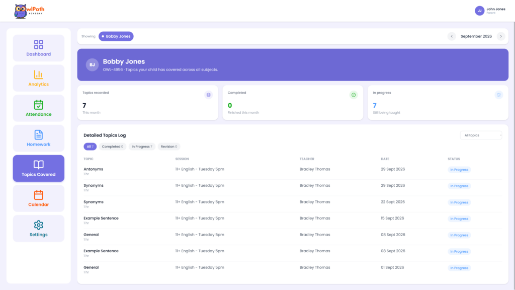Image resolution: width=515 pixels, height=290 pixels.
Task: Click the Completed checkmark icon
Action: pyautogui.click(x=354, y=95)
